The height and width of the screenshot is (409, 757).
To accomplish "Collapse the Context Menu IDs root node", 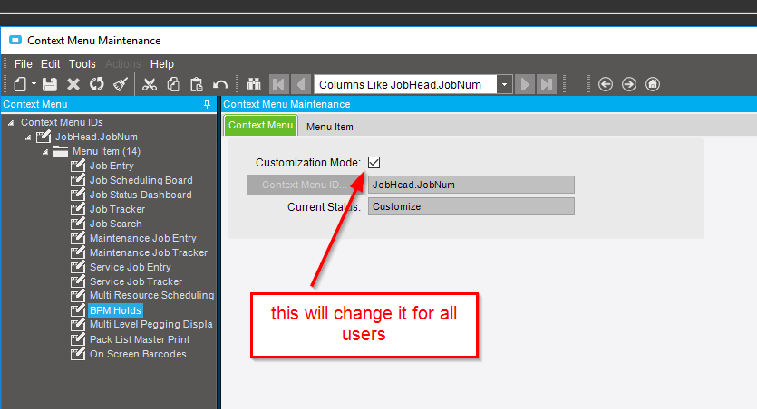I will coord(11,123).
